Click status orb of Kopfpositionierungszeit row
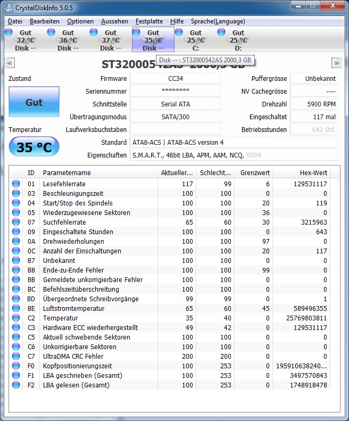This screenshot has width=349, height=421. (16, 366)
